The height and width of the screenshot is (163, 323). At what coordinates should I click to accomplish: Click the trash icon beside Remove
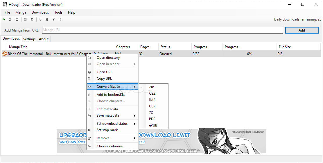(89, 138)
